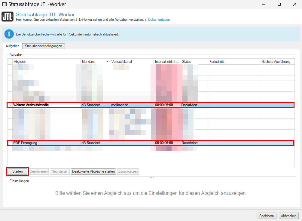This screenshot has width=302, height=221.
Task: Click the Status column header
Action: 194,62
